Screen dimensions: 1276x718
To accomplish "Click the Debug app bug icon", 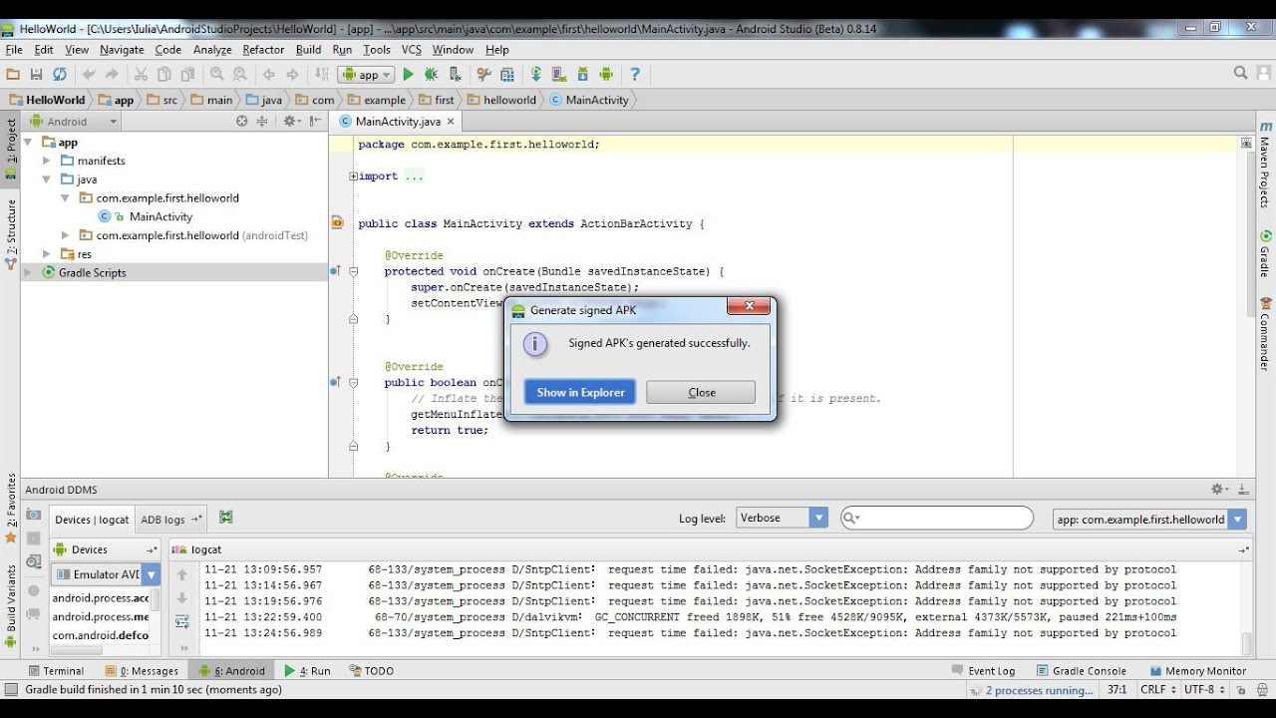I will 431,74.
